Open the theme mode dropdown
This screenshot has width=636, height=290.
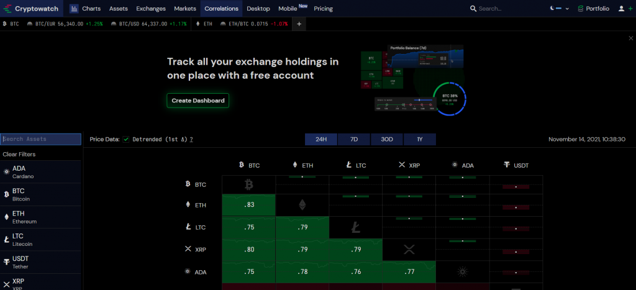click(560, 9)
